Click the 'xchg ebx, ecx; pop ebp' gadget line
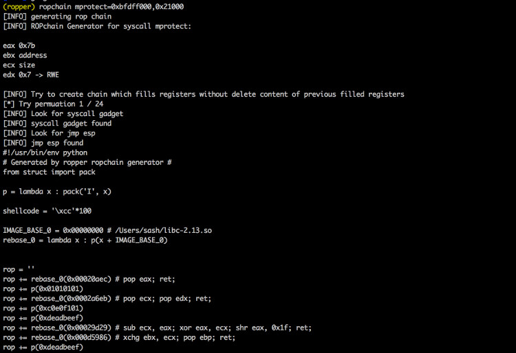This screenshot has width=516, height=353. [x=119, y=338]
